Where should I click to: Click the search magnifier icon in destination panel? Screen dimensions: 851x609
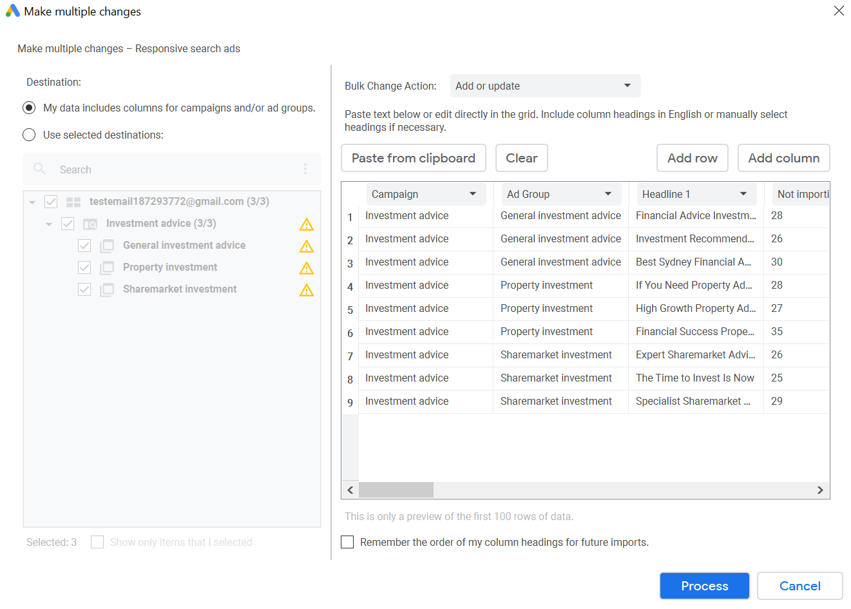pos(39,169)
